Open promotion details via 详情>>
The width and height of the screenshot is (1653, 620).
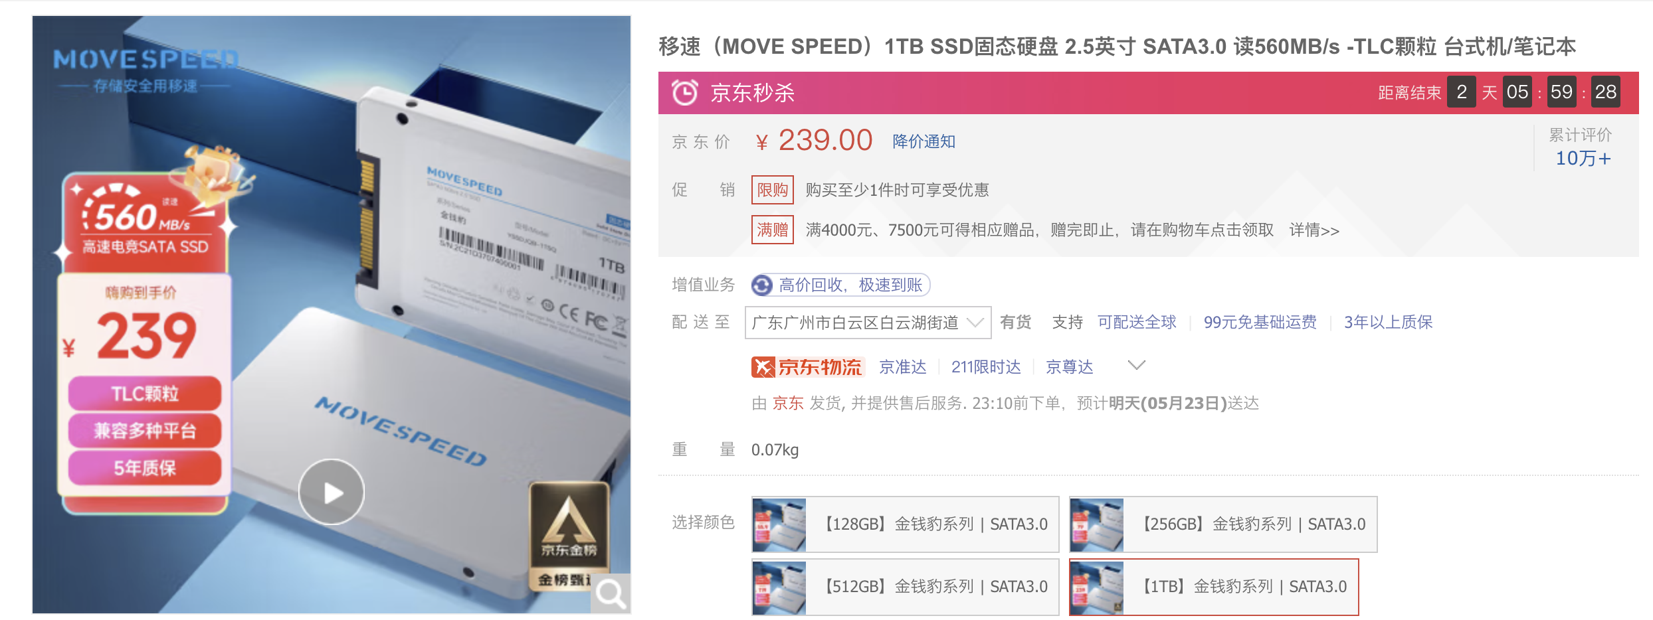coord(1314,230)
